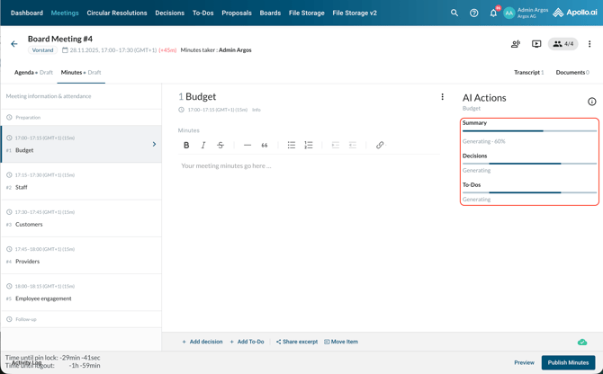The image size is (603, 374).
Task: Start a bulleted list in minutes
Action: click(292, 145)
